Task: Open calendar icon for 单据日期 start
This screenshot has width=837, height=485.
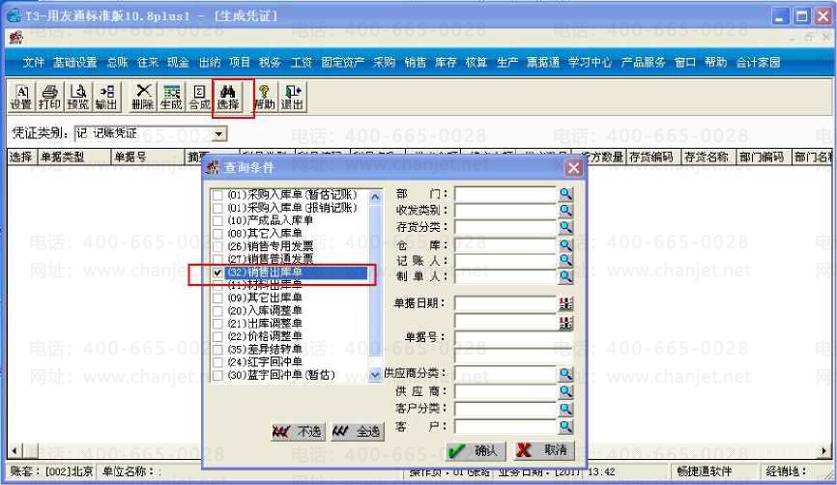Action: click(x=565, y=303)
